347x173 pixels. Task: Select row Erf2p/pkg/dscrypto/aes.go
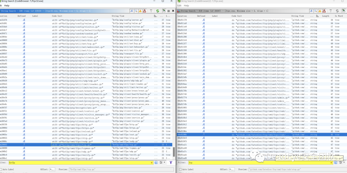click(x=86, y=108)
